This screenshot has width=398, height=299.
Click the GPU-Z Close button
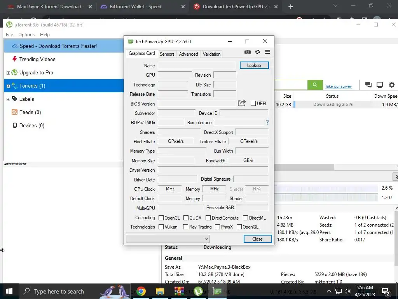(258, 239)
